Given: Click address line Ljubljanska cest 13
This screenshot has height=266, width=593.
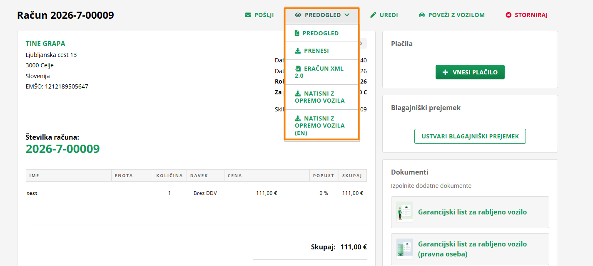Looking at the screenshot, I should 51,55.
